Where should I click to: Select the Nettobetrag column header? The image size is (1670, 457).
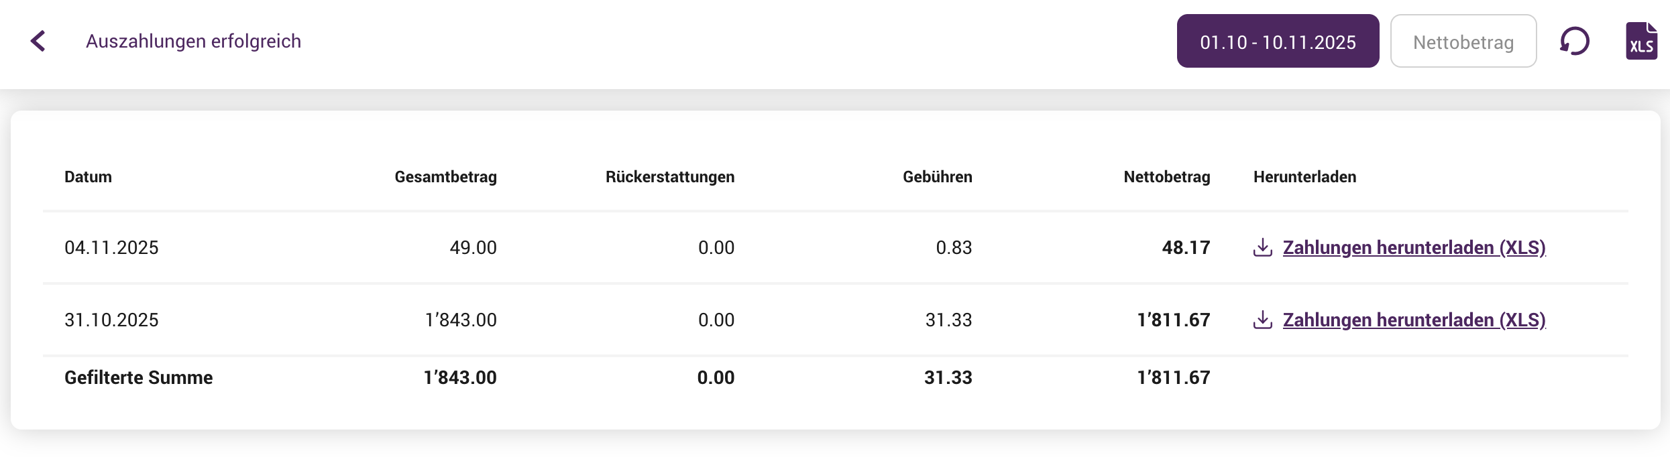[1166, 177]
